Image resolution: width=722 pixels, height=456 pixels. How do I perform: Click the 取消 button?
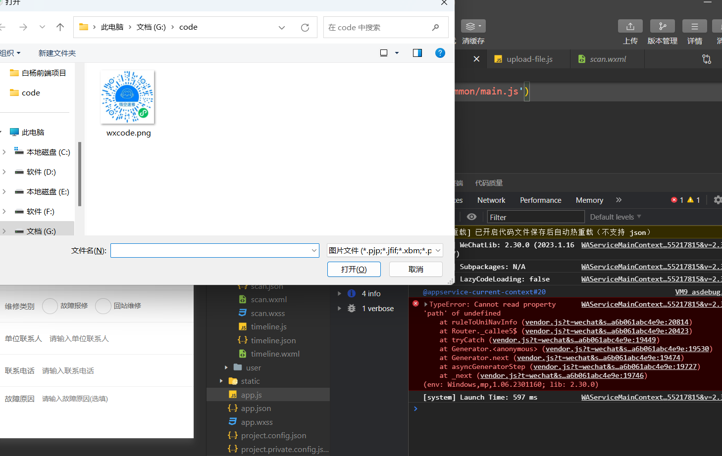[x=416, y=269]
